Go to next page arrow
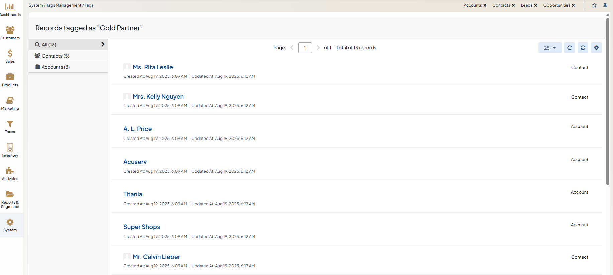This screenshot has width=613, height=275. click(318, 48)
